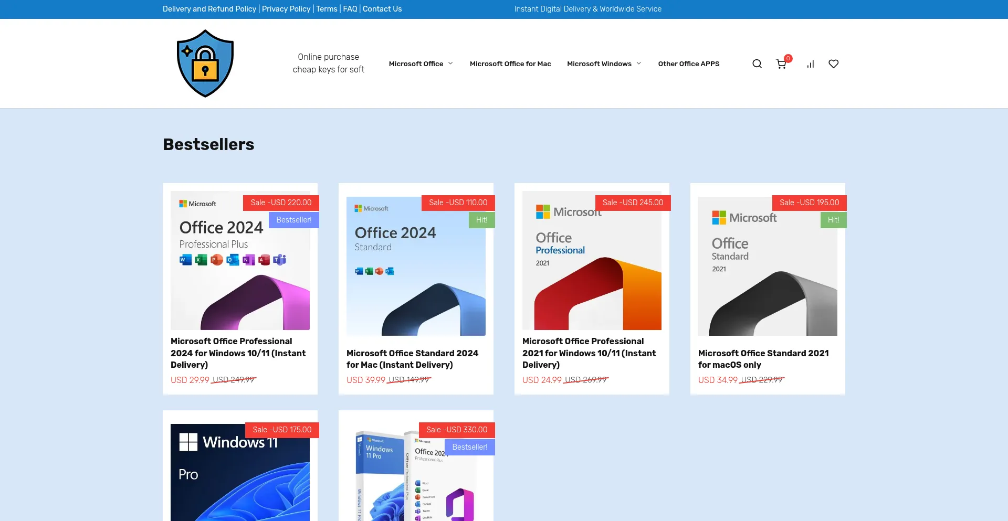Open Microsoft Office Standard 2021 for macOS title

click(x=763, y=359)
